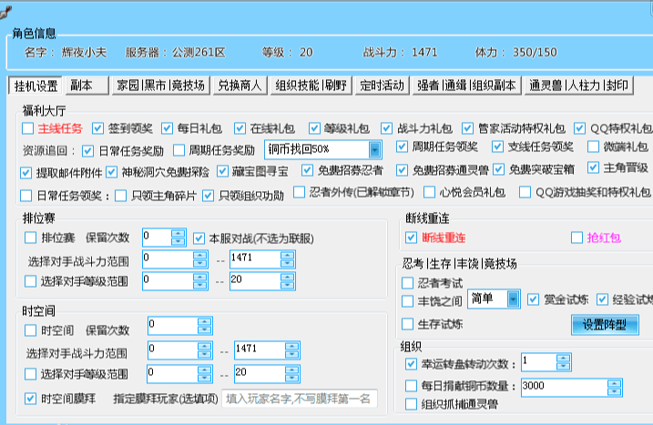
Task: Toggle the 支线任务领奖 checkbox
Action: (497, 147)
